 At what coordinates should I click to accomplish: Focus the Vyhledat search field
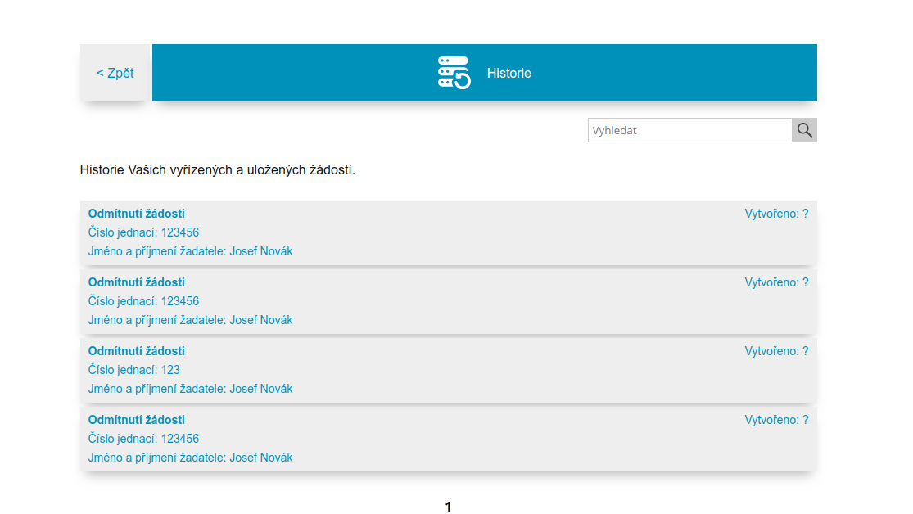(689, 130)
